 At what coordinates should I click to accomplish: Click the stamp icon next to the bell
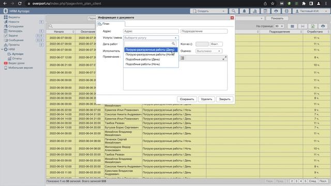click(x=255, y=11)
